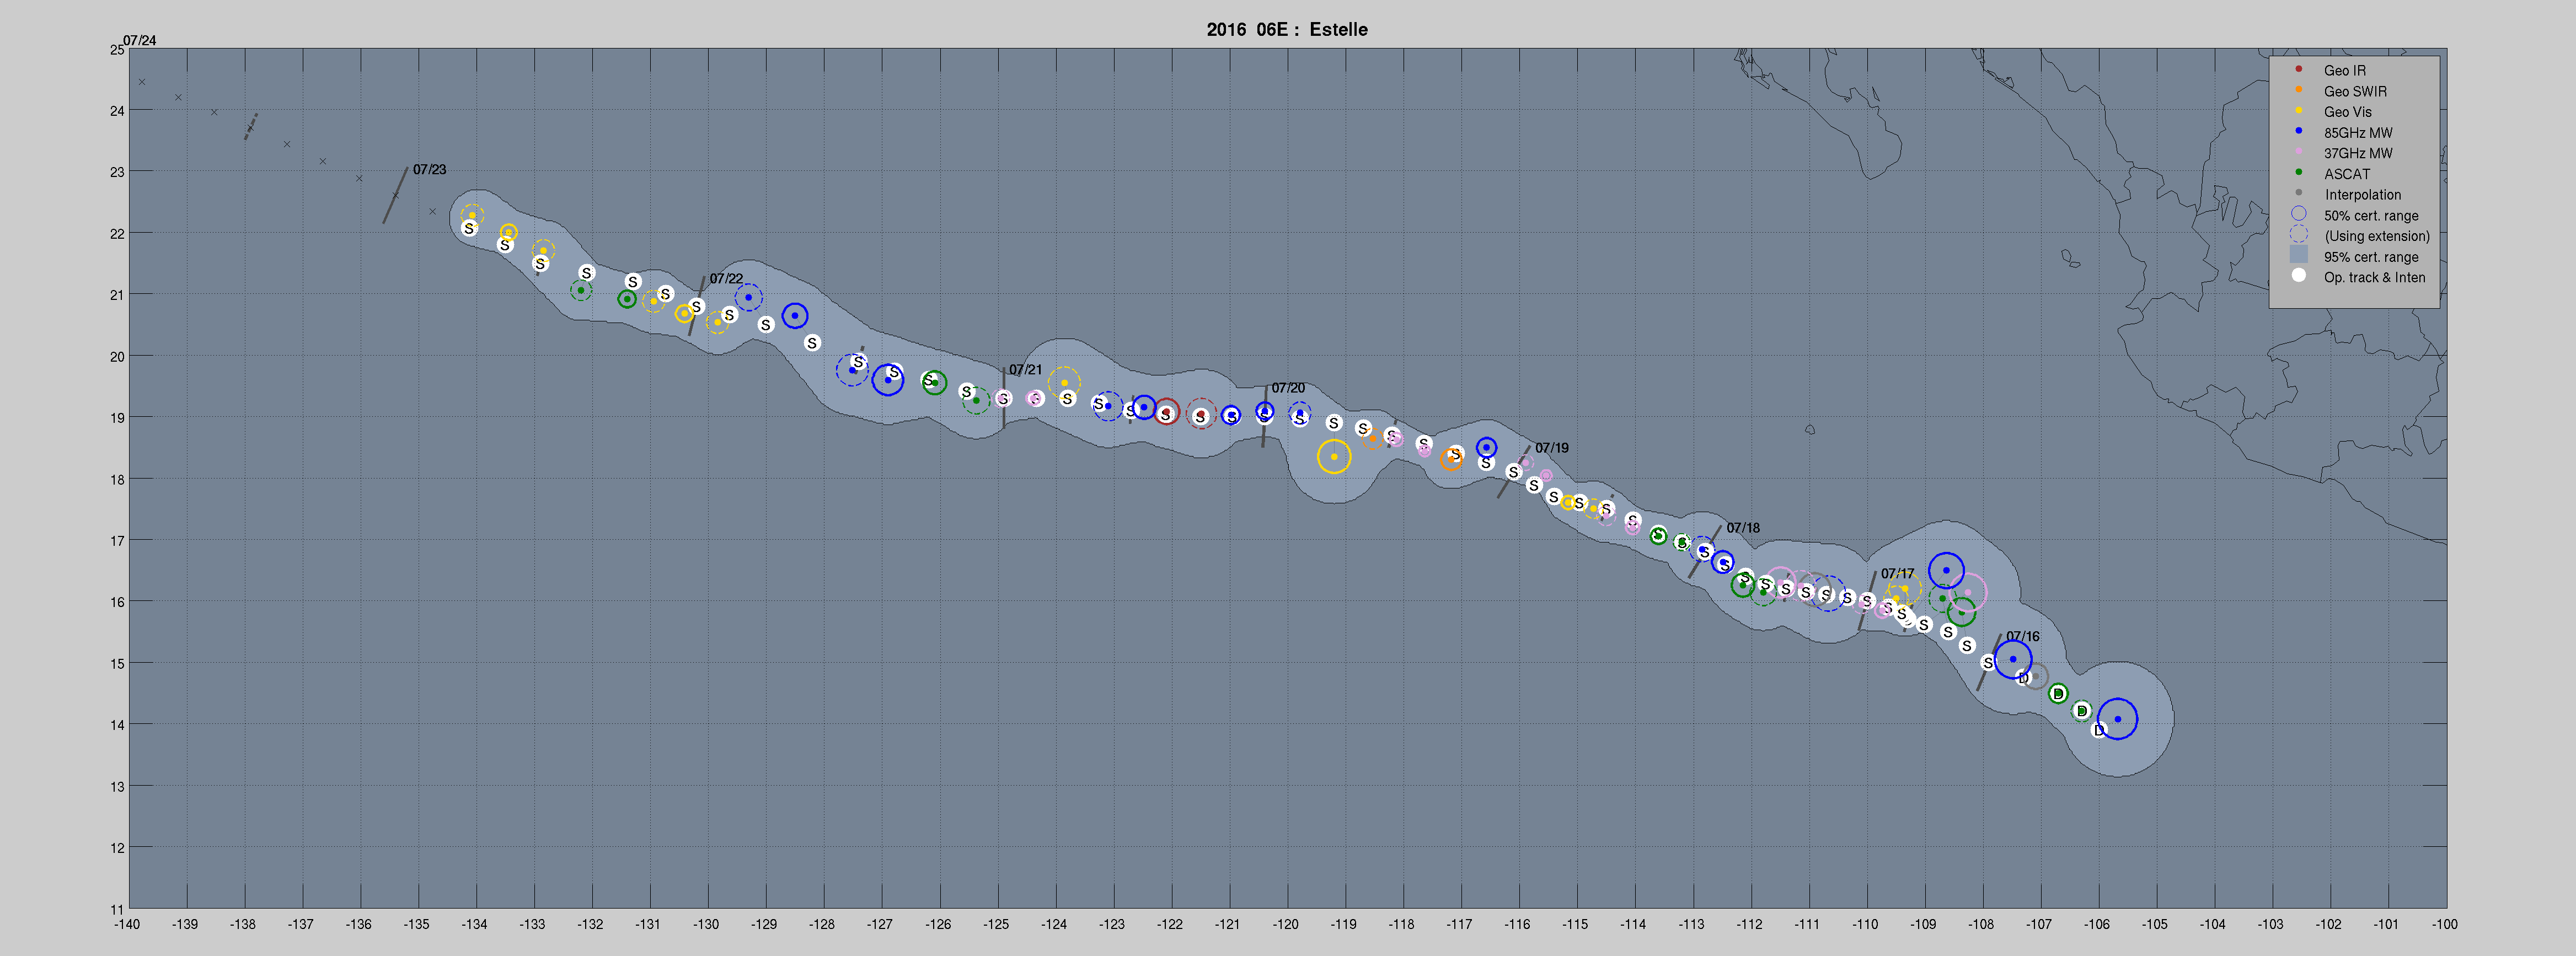Viewport: 2576px width, 956px height.
Task: Click the Geo Vis yellow legend marker
Action: (2298, 111)
